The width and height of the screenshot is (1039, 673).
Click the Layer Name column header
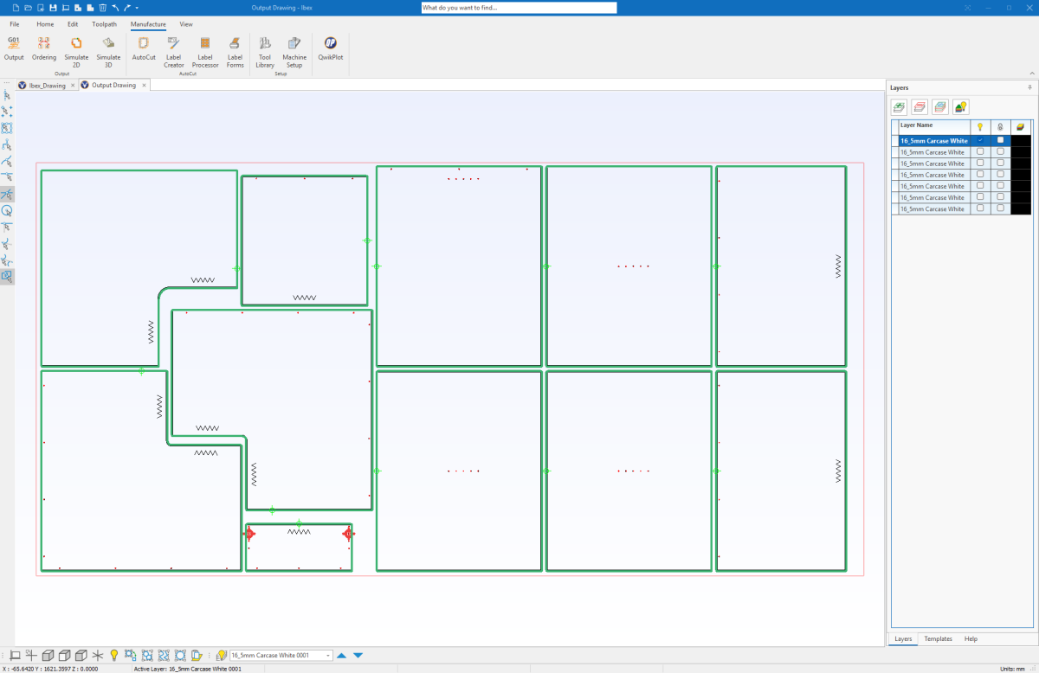933,126
